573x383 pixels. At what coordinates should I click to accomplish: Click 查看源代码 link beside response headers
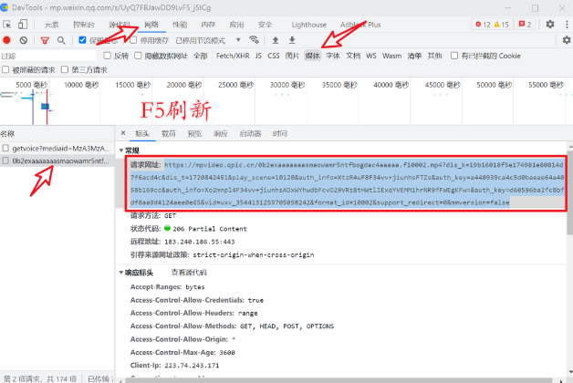tap(189, 272)
